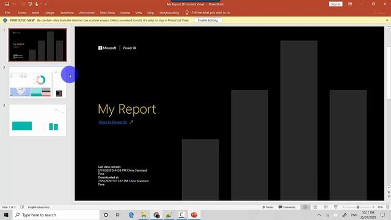This screenshot has height=220, width=391.
Task: Click the Sign in button
Action: coord(335,4)
